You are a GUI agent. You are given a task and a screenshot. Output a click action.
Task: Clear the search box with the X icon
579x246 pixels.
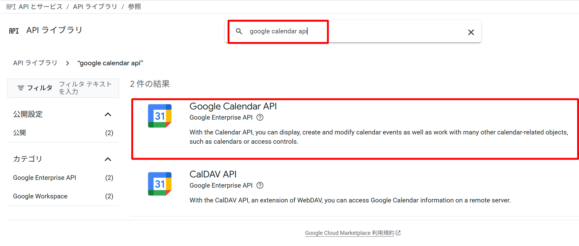coord(471,32)
